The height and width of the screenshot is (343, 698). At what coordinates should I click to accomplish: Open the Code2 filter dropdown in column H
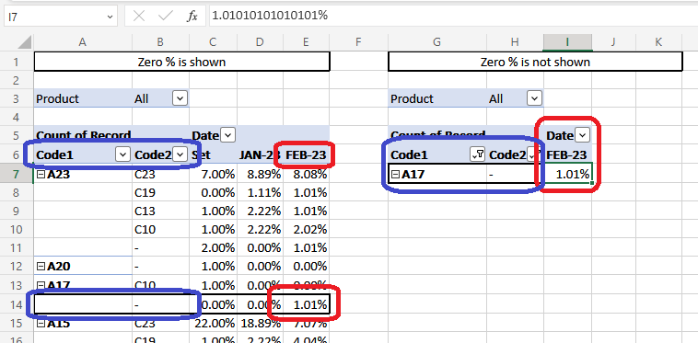click(533, 154)
